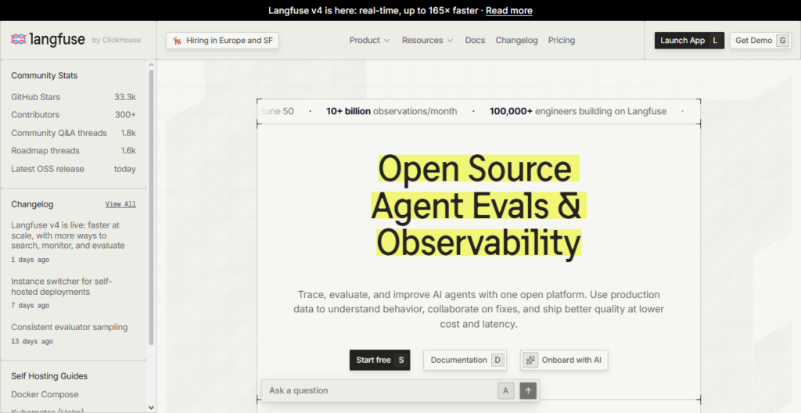
Task: Expand the Product menu chevron
Action: pos(386,41)
